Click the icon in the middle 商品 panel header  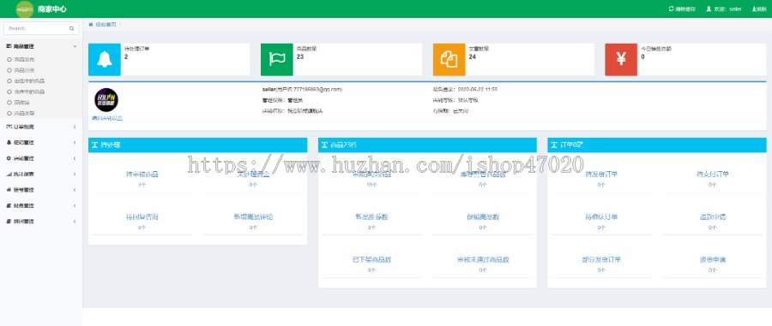tap(324, 145)
